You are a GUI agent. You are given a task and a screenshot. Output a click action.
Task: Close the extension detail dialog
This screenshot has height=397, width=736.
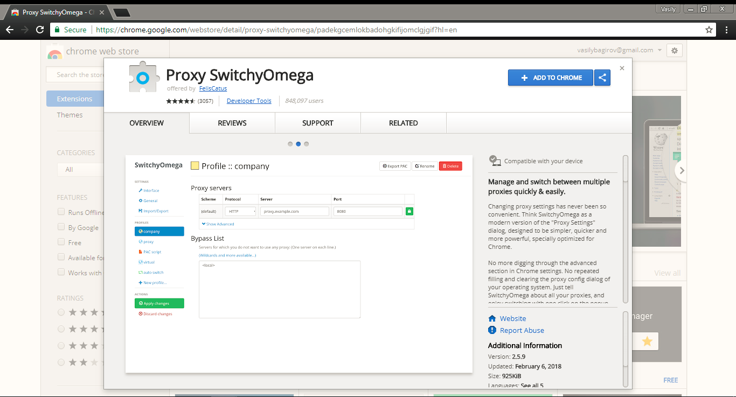point(622,68)
